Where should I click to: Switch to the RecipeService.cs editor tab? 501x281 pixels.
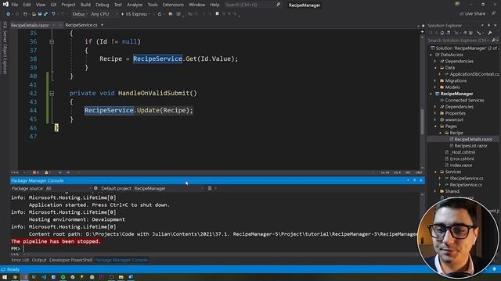click(81, 25)
